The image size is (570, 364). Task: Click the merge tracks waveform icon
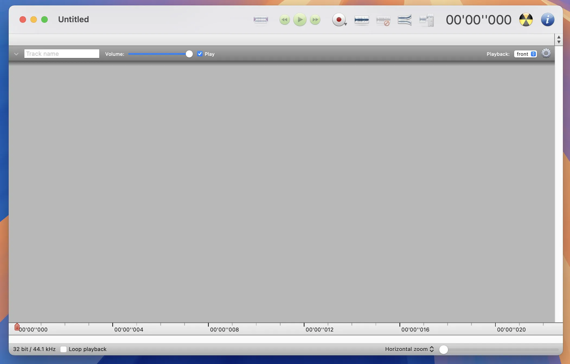[x=405, y=20]
